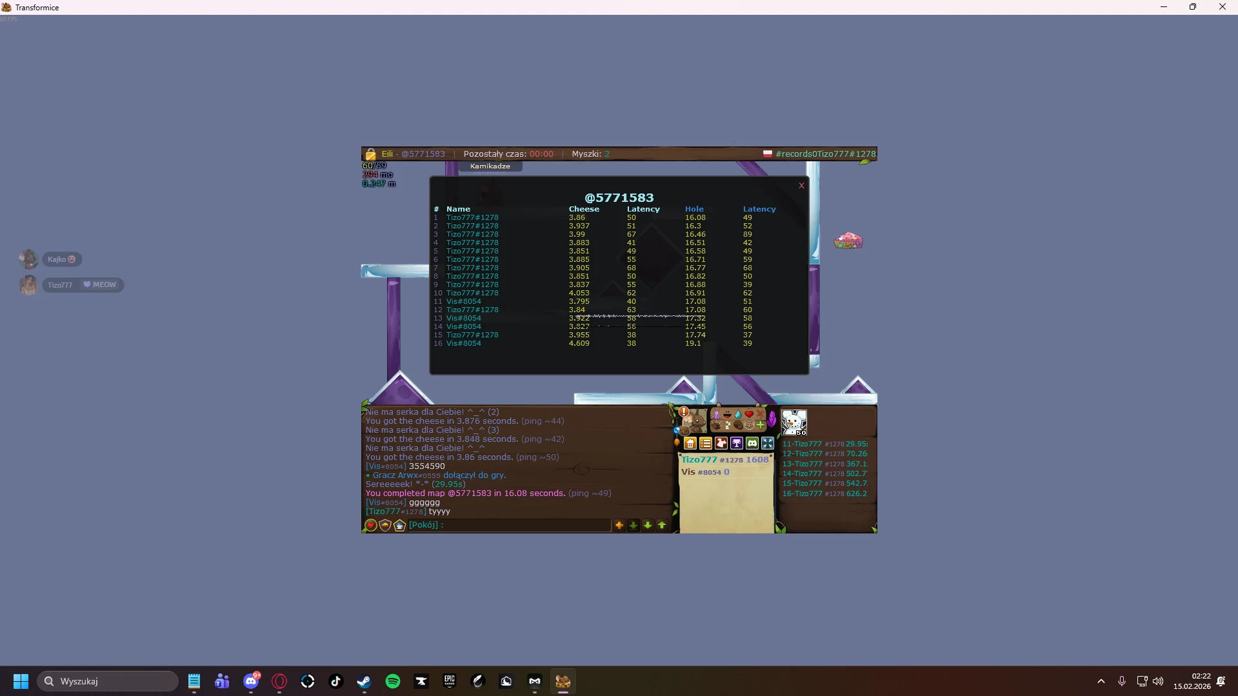The height and width of the screenshot is (696, 1238).
Task: Select the brown facepalm emote
Action: pyautogui.click(x=738, y=425)
